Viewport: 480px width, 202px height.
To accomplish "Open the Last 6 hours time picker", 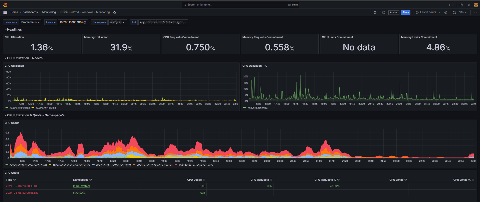I will (x=428, y=12).
